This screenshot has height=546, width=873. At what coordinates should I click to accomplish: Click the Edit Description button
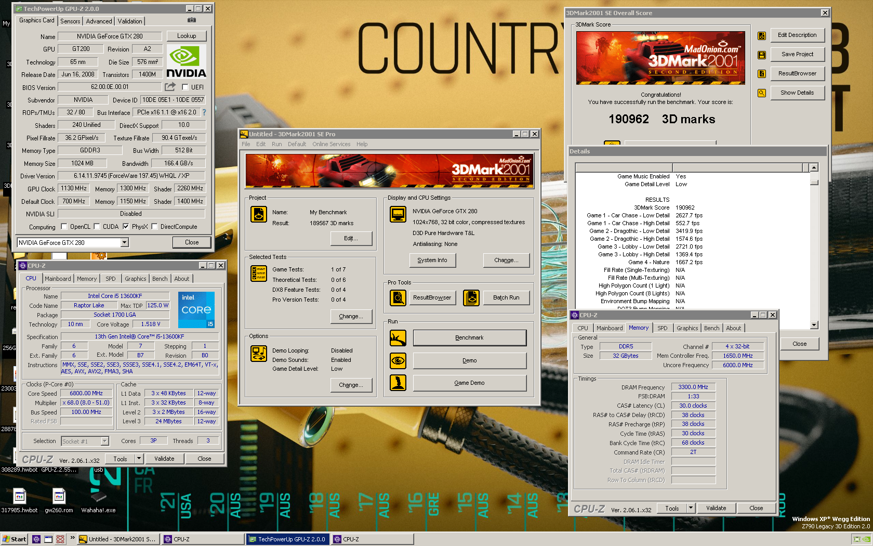pyautogui.click(x=797, y=35)
